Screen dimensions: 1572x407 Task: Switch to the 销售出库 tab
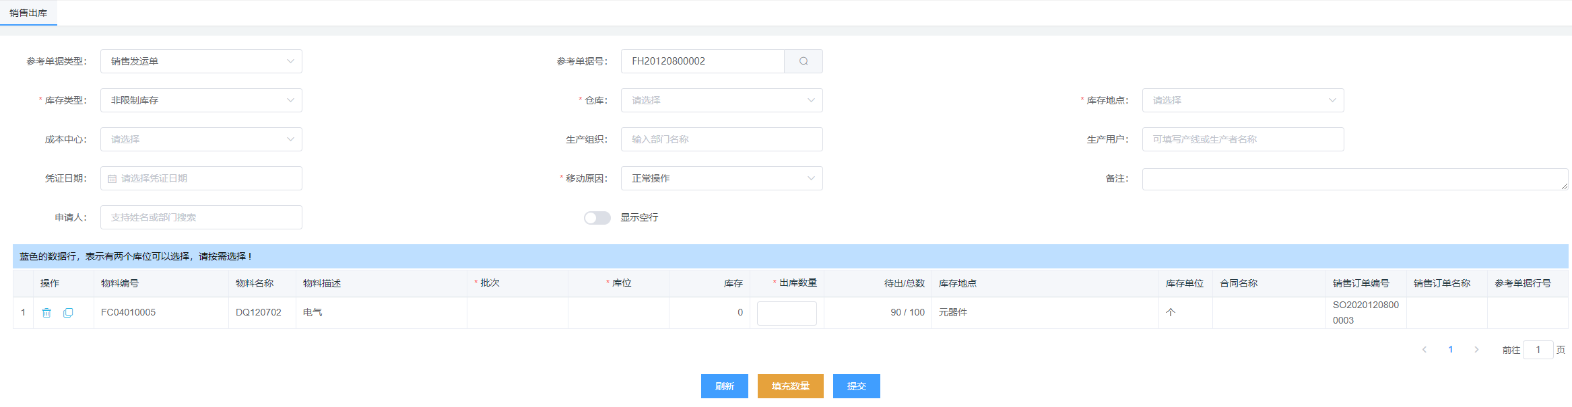28,13
